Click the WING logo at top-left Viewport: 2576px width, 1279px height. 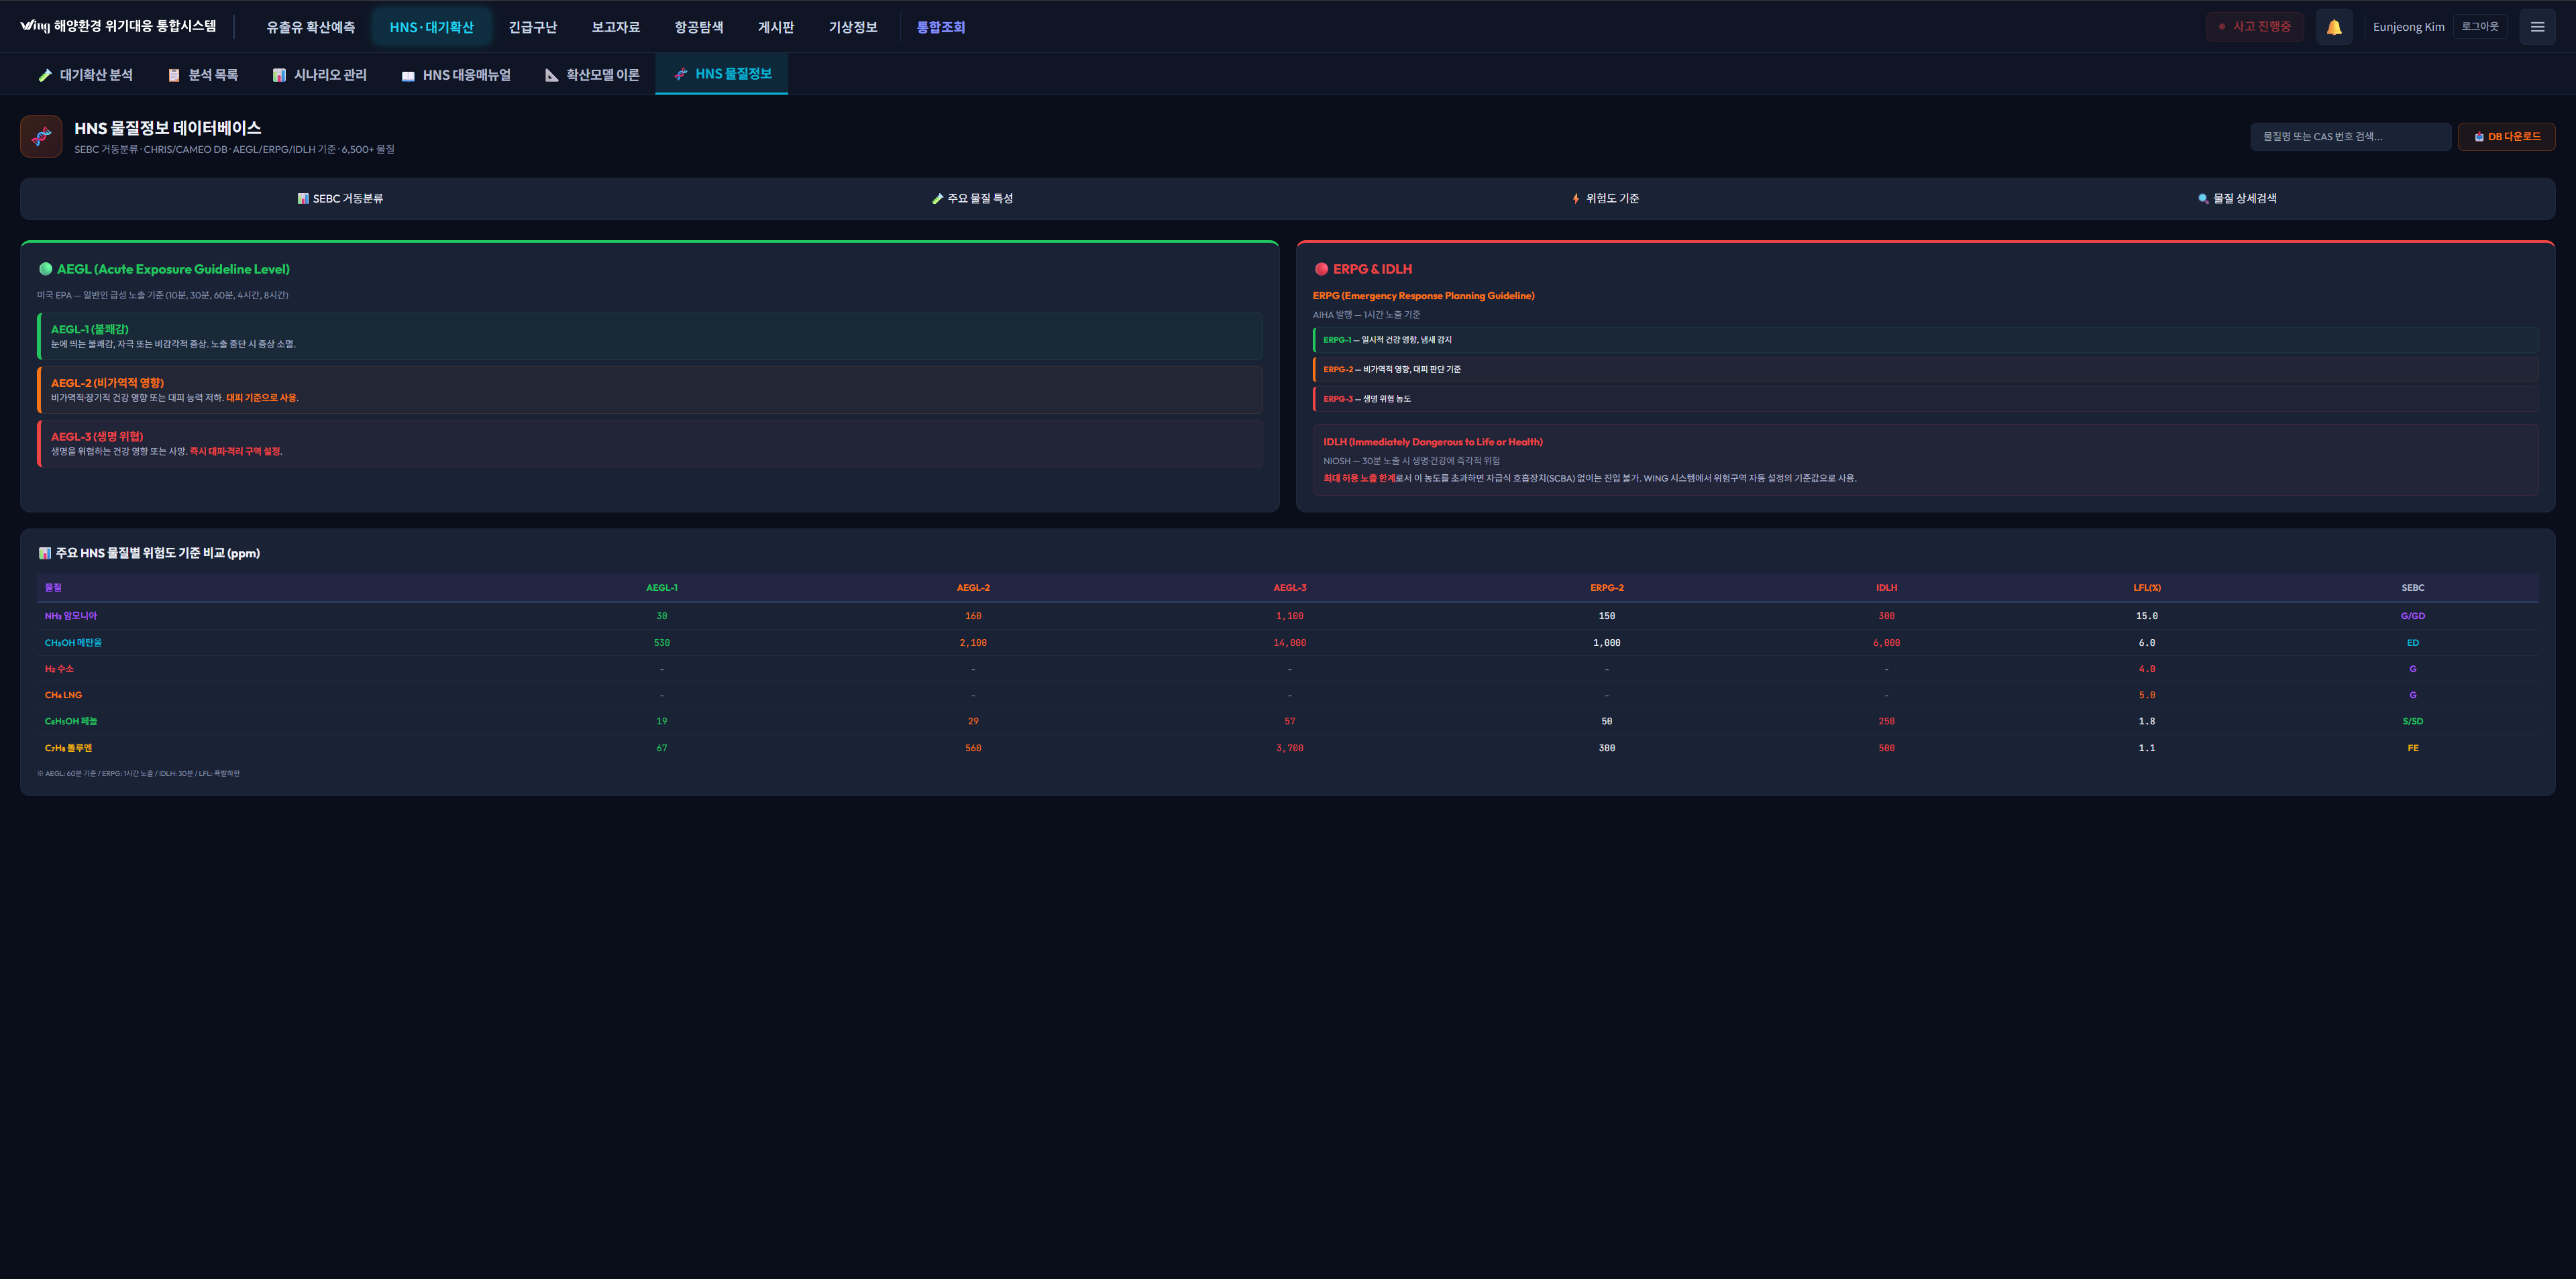tap(35, 26)
